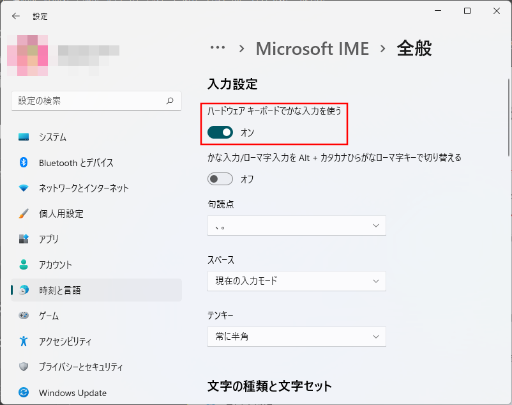The width and height of the screenshot is (512, 405).
Task: Click the アプリ icon in sidebar
Action: (24, 240)
